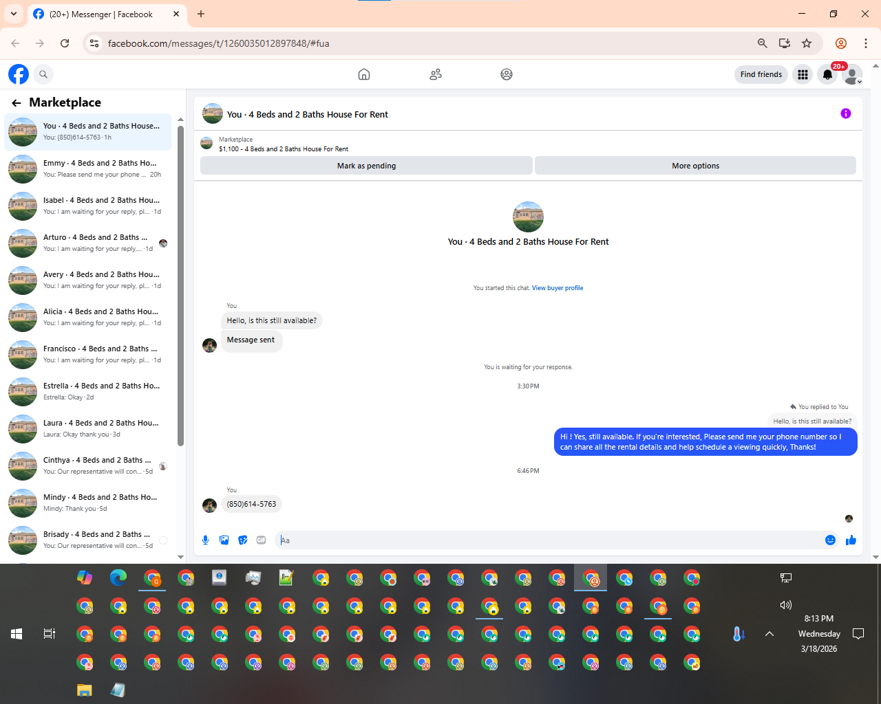
Task: Choose the sticker icon in composer
Action: click(243, 540)
